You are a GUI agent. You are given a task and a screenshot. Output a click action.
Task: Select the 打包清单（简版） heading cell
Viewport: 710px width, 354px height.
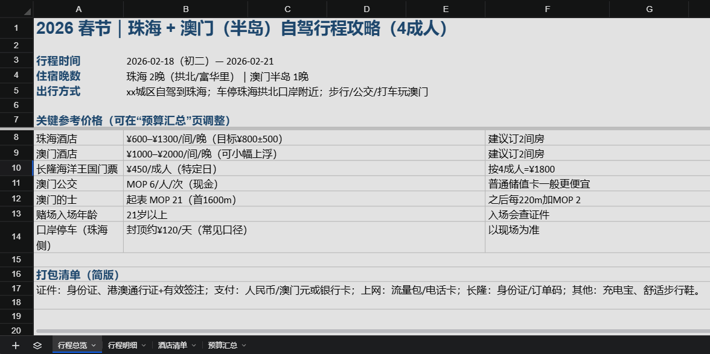point(78,274)
